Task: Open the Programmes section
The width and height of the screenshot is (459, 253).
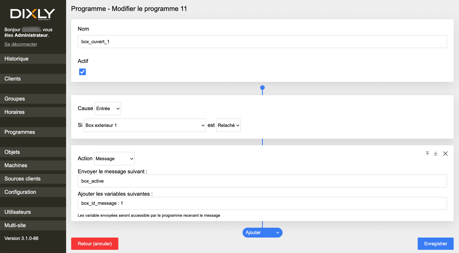Action: point(19,132)
